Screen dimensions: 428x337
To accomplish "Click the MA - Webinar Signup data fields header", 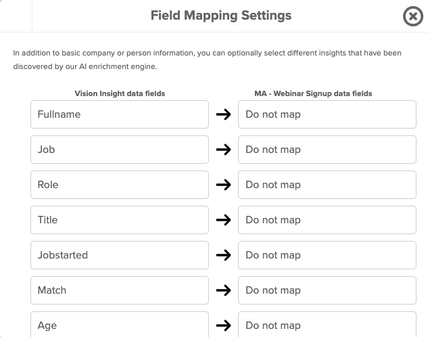I will coord(313,93).
